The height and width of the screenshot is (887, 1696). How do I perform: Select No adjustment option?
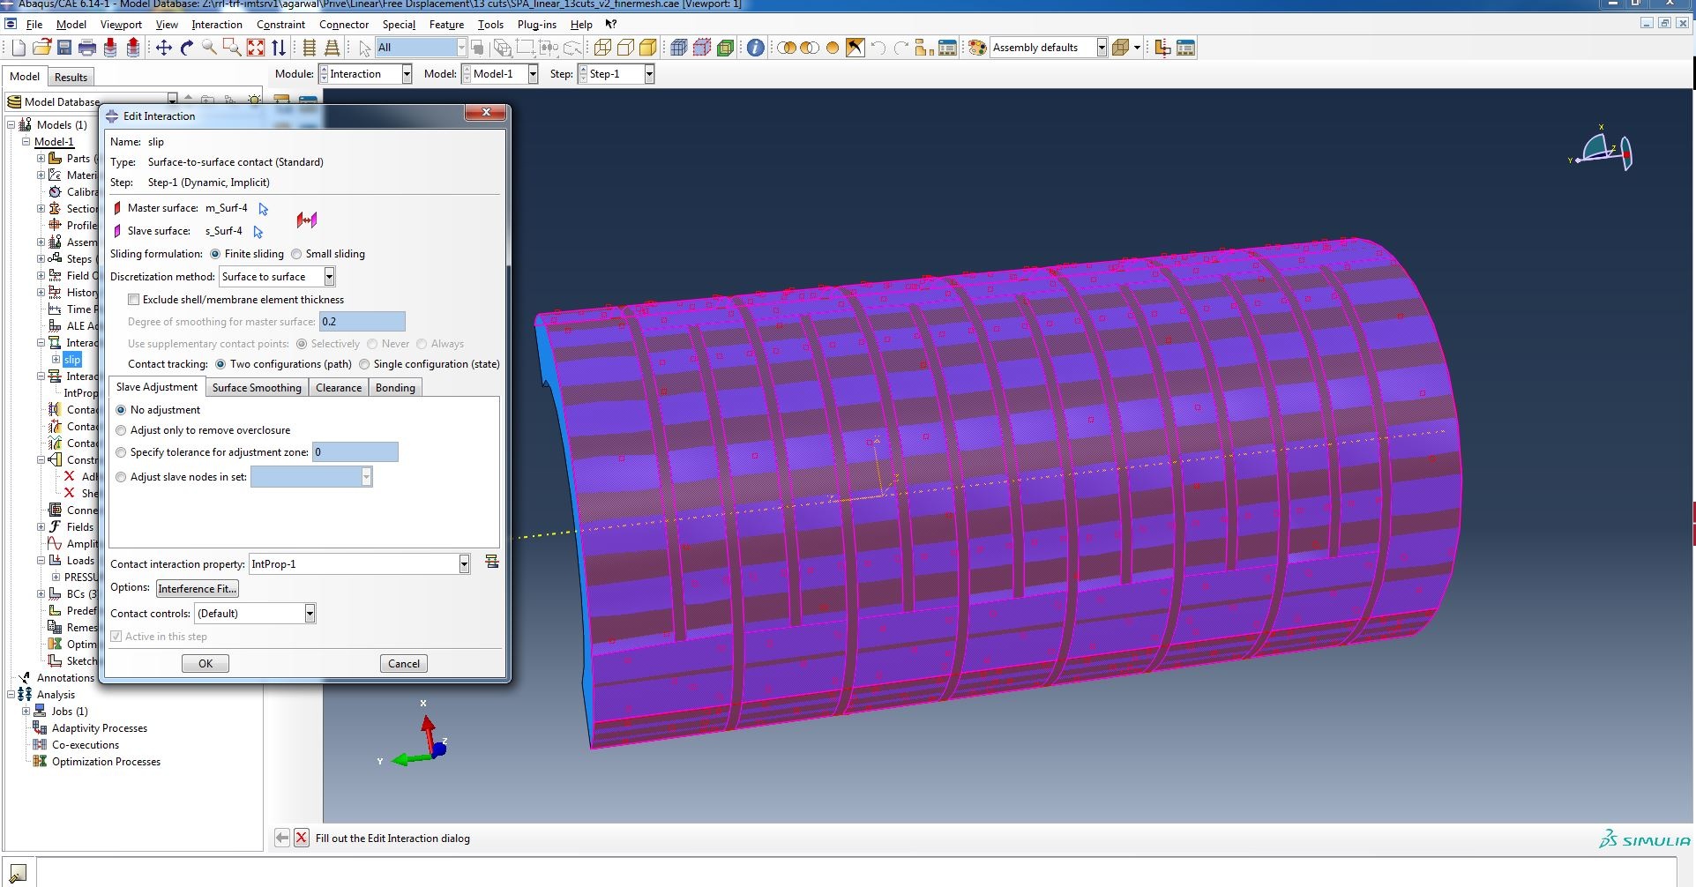click(x=121, y=410)
